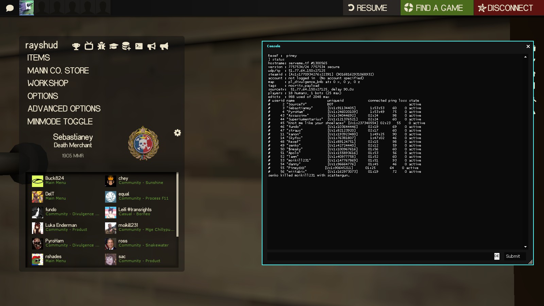
Task: Open the trophy achievements icon
Action: click(x=76, y=46)
